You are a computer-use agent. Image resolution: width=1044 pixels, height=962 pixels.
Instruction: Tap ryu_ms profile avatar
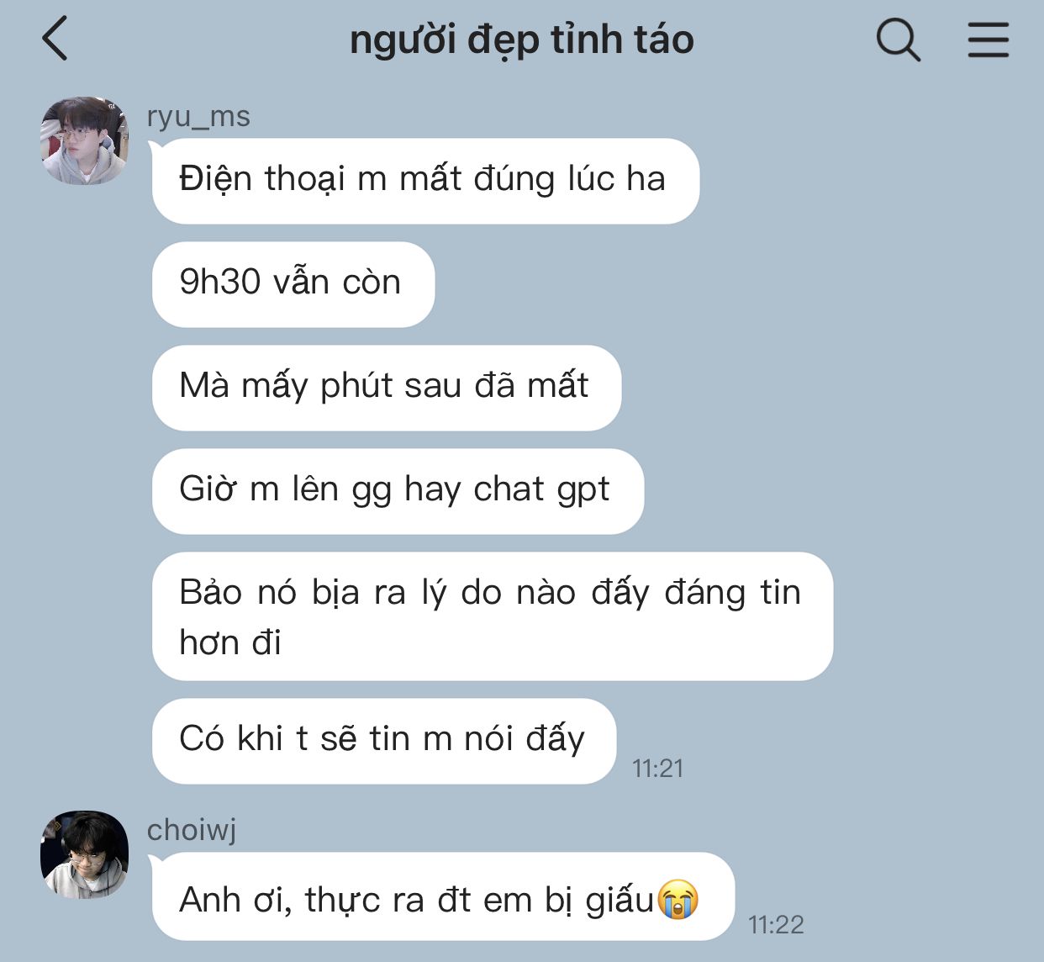click(x=84, y=140)
